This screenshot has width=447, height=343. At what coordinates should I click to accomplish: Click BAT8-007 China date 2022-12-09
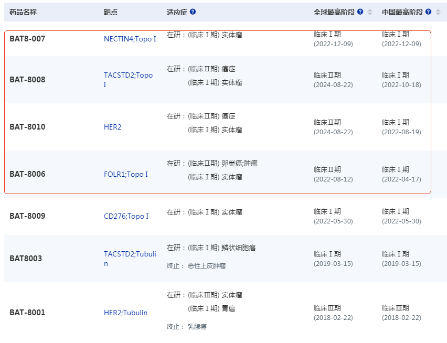click(401, 44)
